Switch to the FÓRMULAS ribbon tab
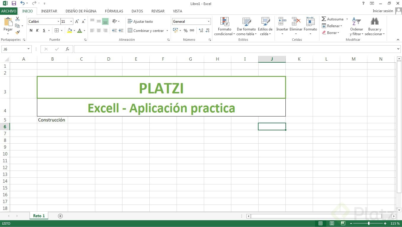Screen dimensions: 402x227 pyautogui.click(x=114, y=11)
